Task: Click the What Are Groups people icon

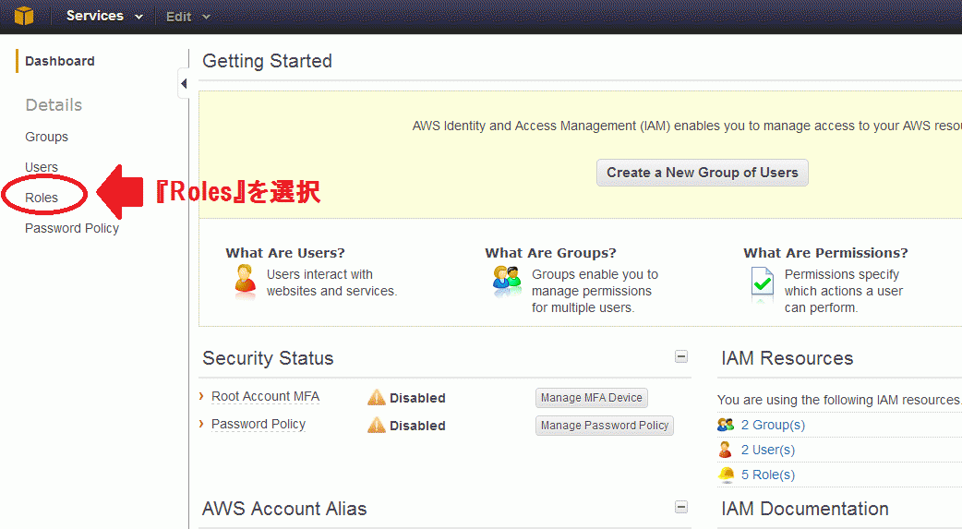Action: pyautogui.click(x=507, y=281)
